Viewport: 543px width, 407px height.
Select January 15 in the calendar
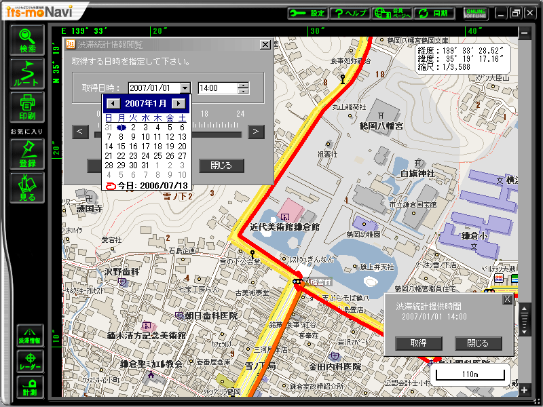coord(121,147)
